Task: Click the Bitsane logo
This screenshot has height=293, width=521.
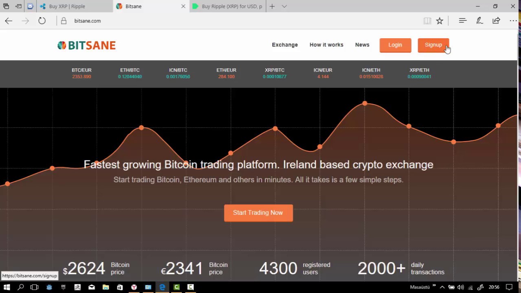Action: coord(86,45)
